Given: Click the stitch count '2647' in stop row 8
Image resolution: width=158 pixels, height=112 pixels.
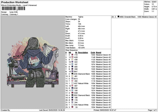Looking at the screenshot, I should 76,72.
